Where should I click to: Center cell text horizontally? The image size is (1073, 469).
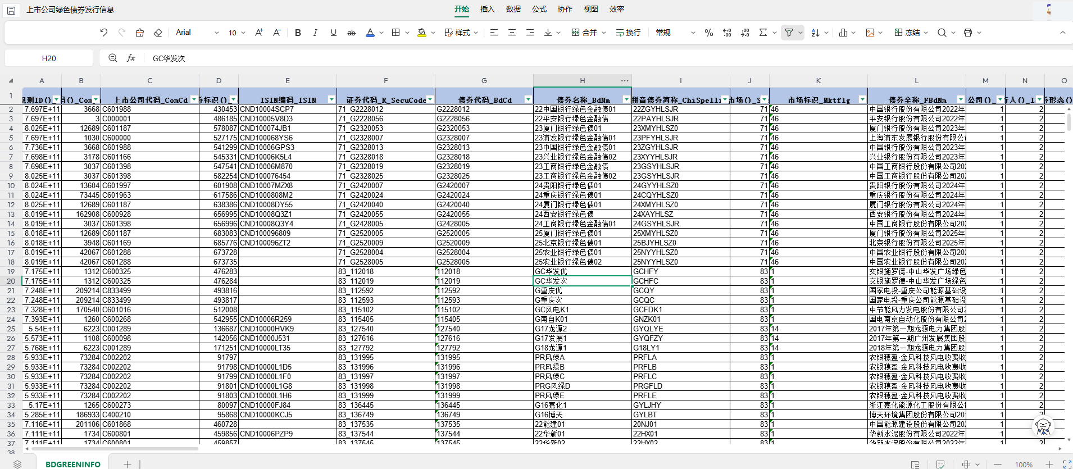[x=512, y=33]
